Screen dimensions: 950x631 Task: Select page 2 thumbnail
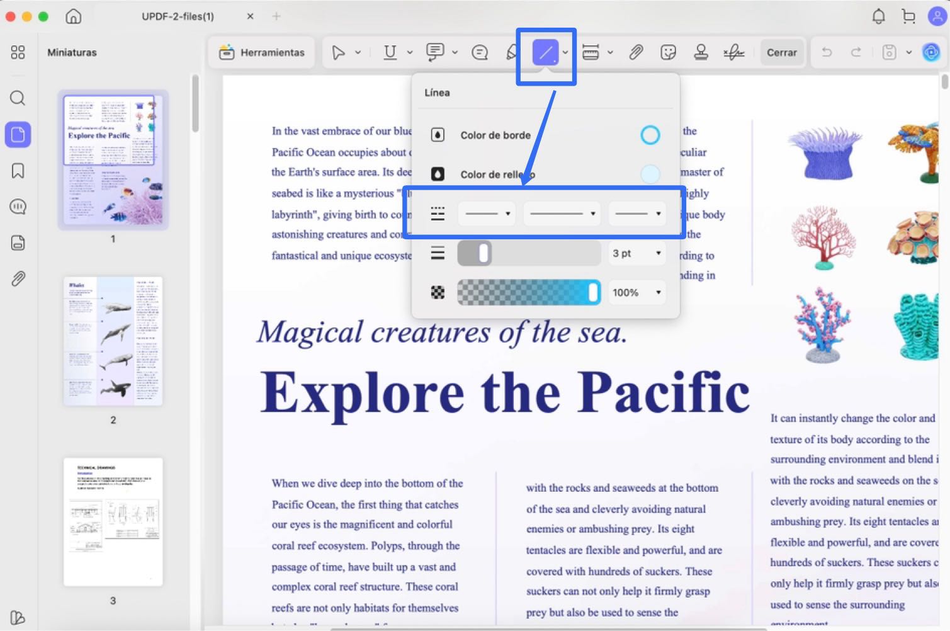point(113,341)
